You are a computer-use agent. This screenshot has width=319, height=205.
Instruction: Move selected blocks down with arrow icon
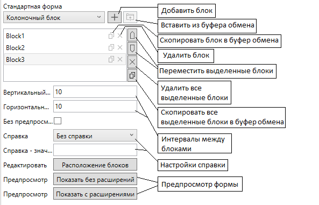[x=132, y=48]
